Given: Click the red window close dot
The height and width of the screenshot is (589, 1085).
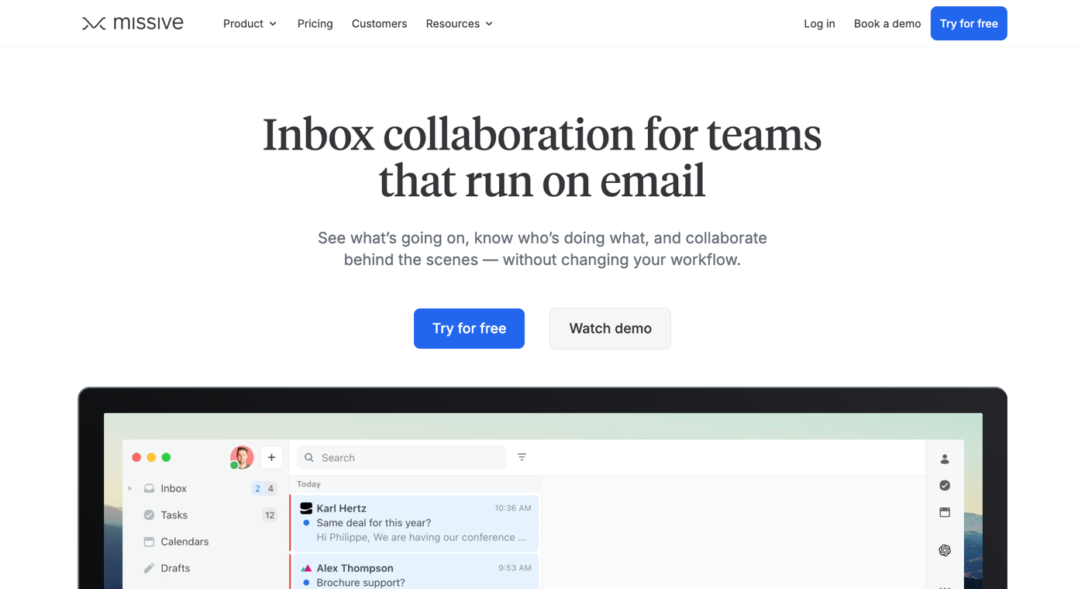Looking at the screenshot, I should tap(136, 457).
